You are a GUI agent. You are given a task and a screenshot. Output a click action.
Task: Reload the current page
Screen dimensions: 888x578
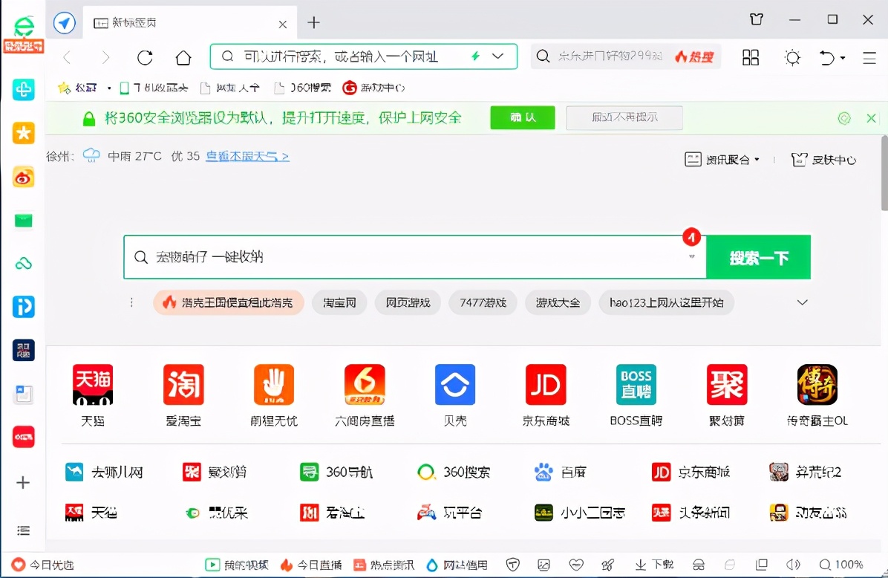[x=145, y=56]
